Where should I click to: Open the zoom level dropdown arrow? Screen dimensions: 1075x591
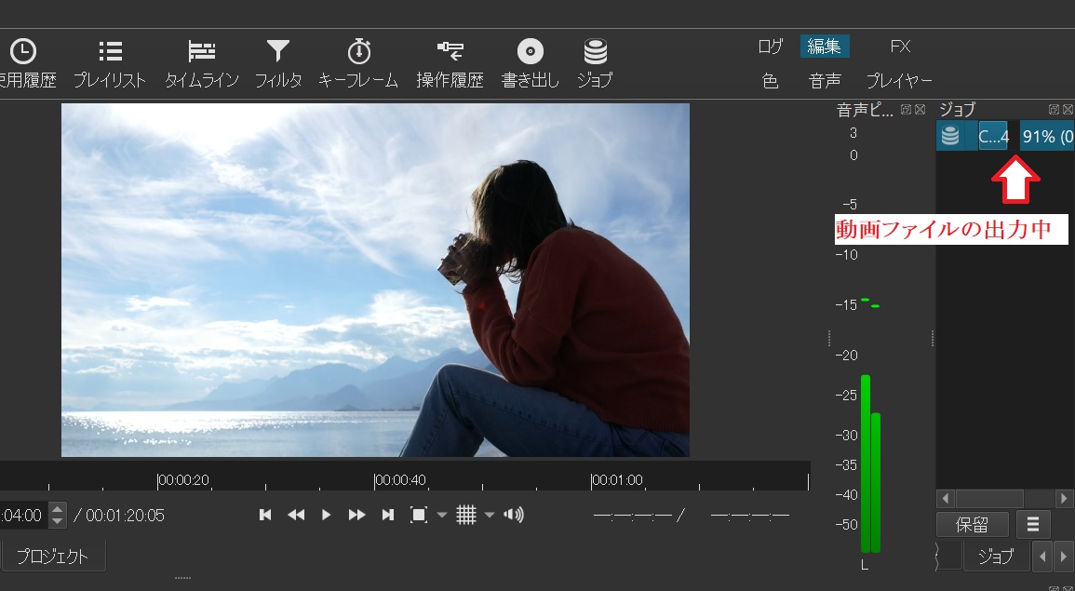tap(442, 515)
